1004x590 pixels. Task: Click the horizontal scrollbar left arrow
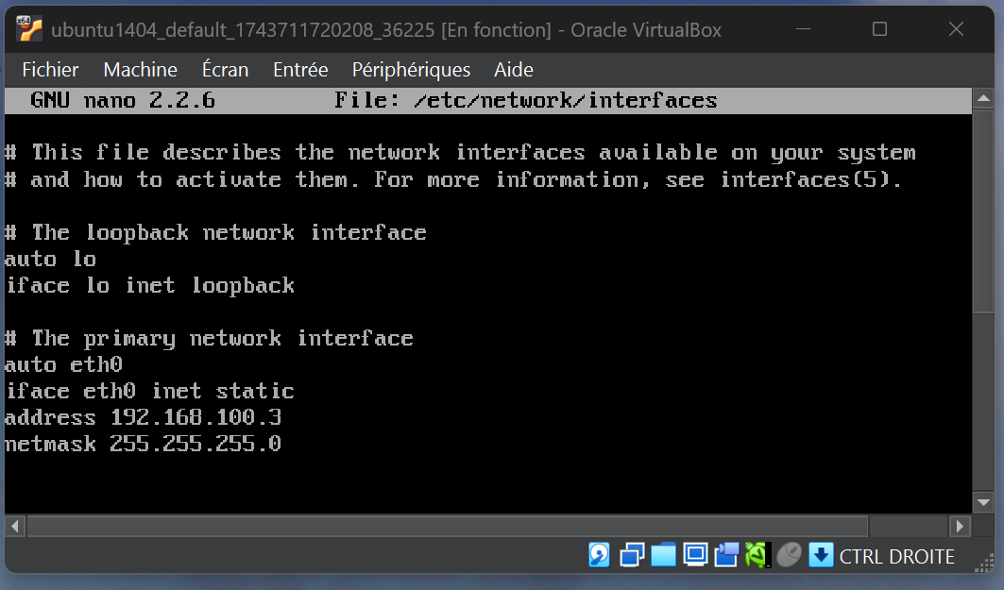point(15,526)
